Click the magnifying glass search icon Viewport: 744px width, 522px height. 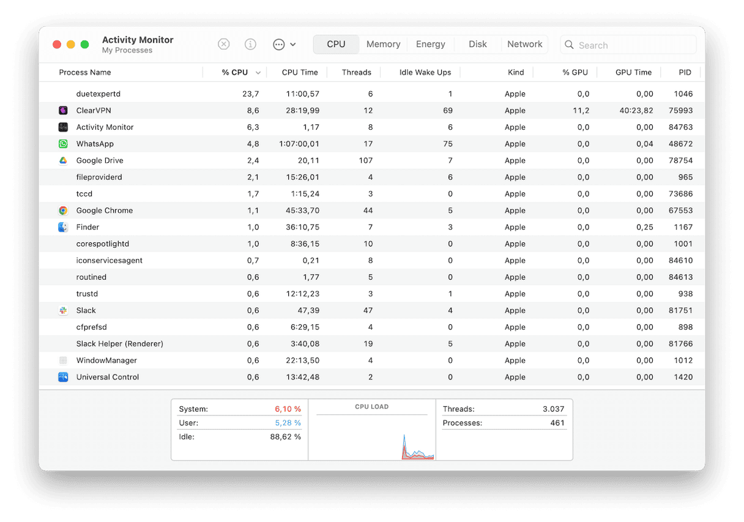[569, 45]
